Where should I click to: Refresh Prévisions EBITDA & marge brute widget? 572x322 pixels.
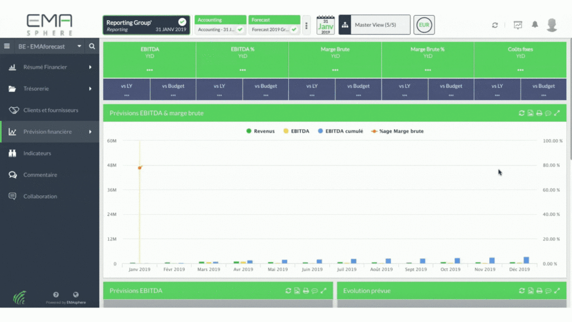(x=522, y=113)
